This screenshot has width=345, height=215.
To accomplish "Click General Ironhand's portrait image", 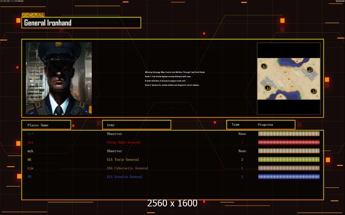I will coord(59,78).
